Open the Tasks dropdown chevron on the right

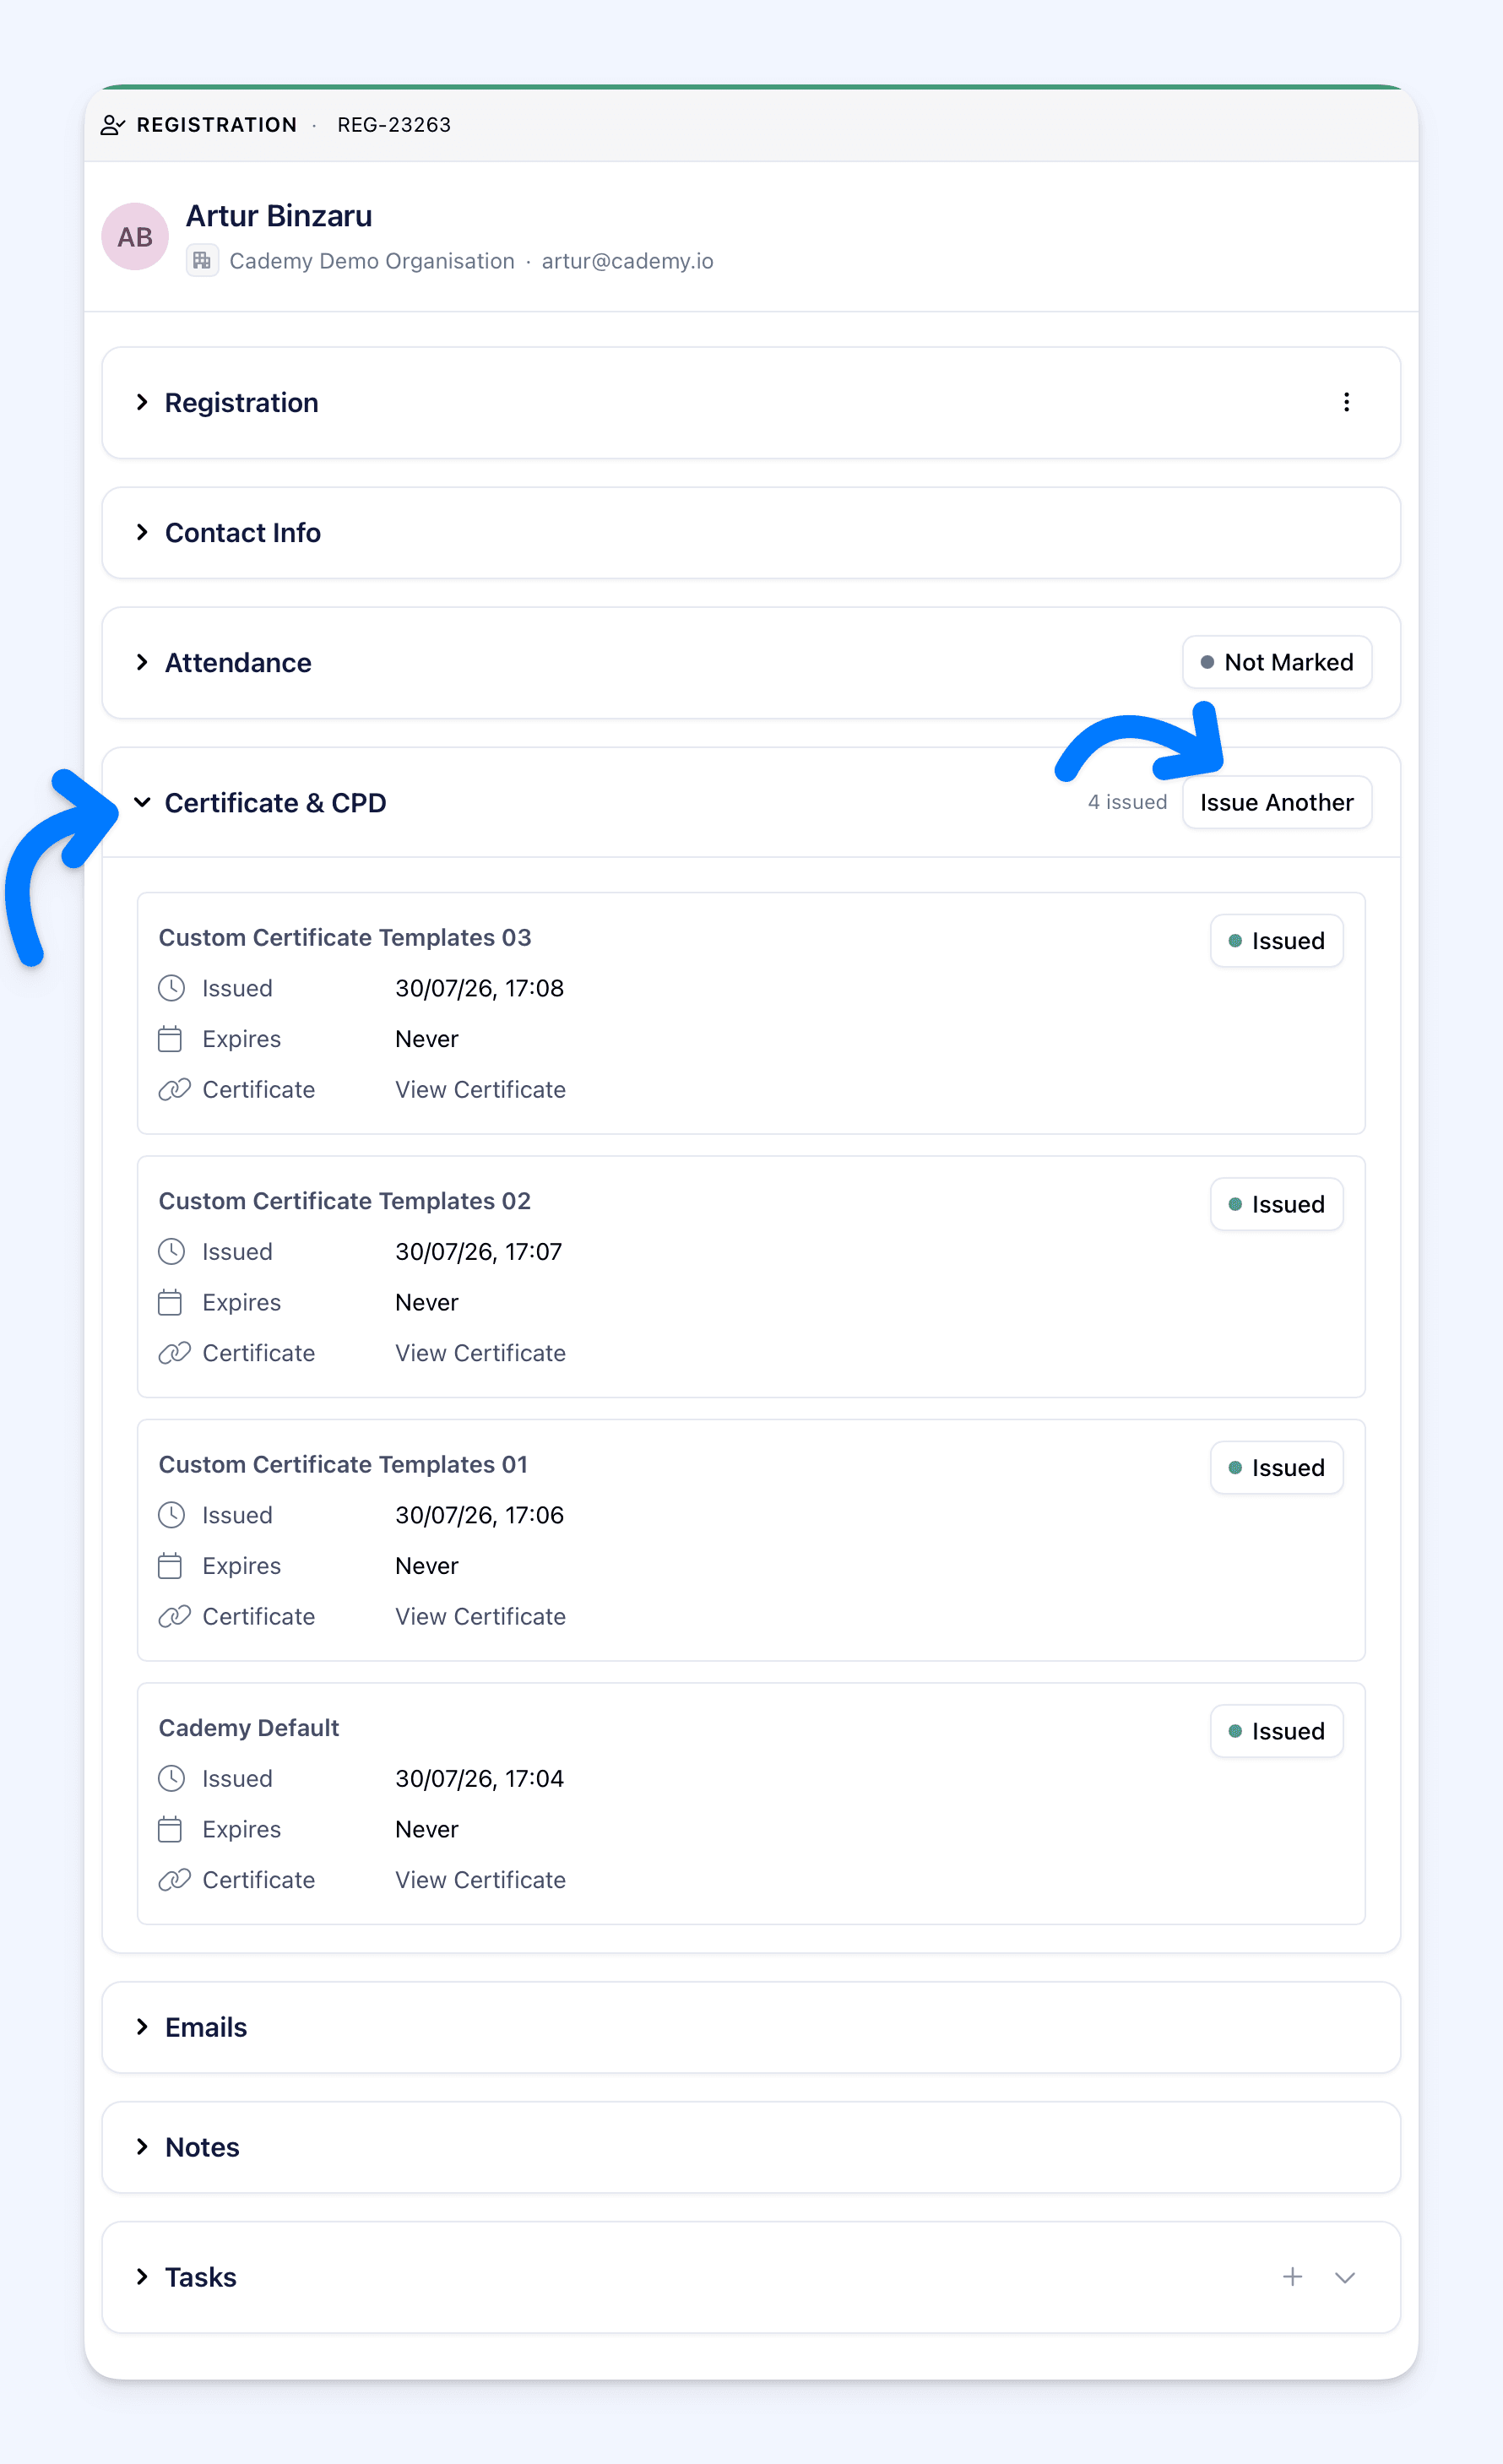[1345, 2277]
